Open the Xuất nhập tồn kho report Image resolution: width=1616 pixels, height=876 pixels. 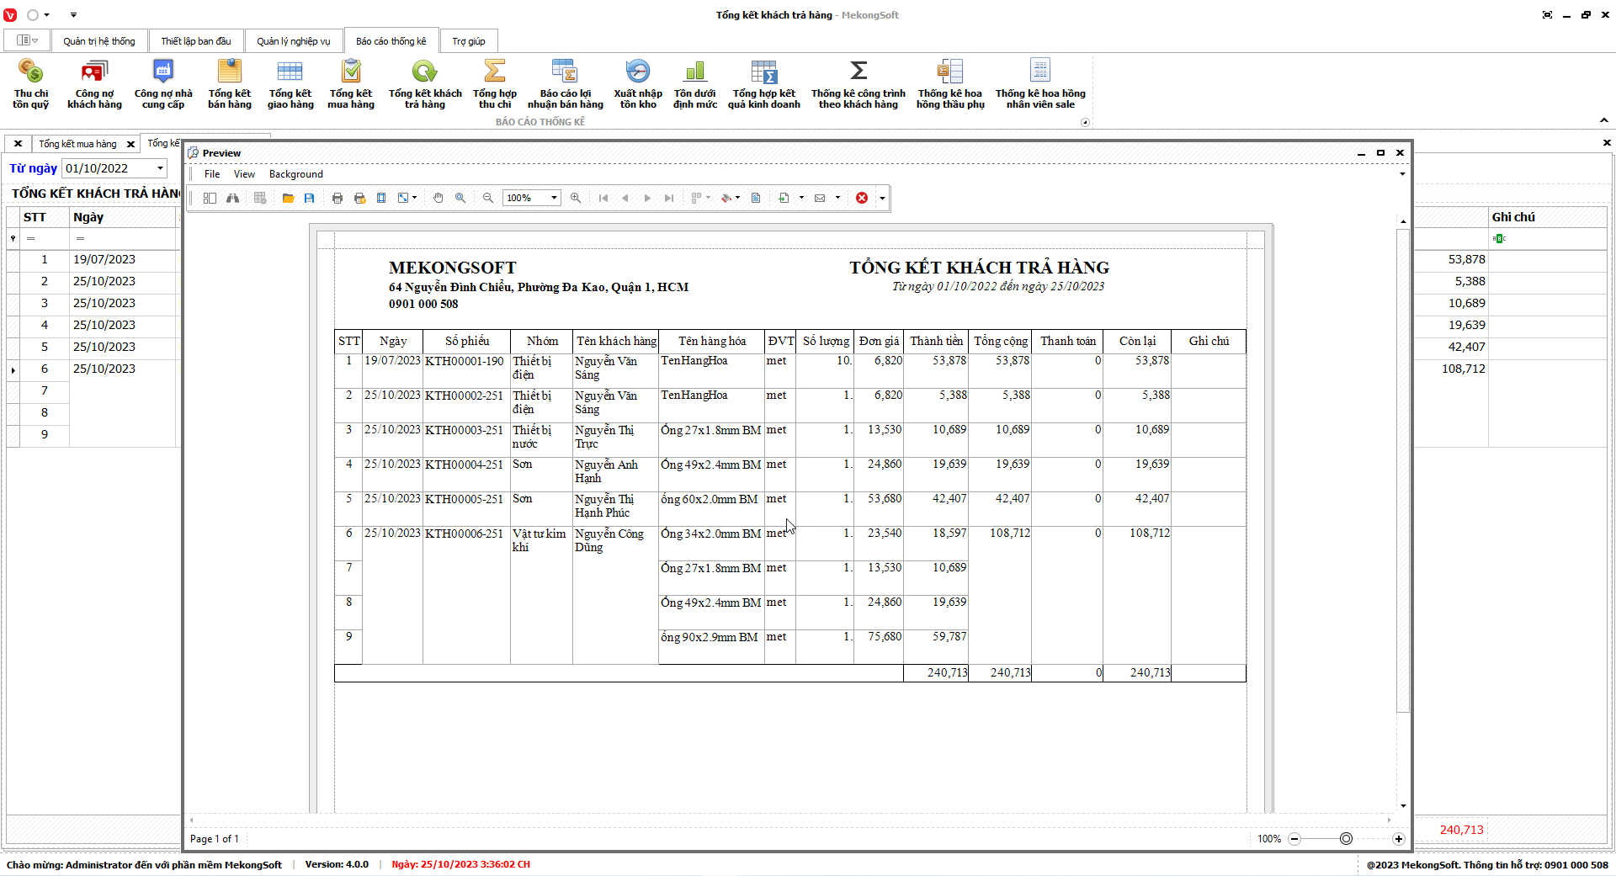coord(638,83)
